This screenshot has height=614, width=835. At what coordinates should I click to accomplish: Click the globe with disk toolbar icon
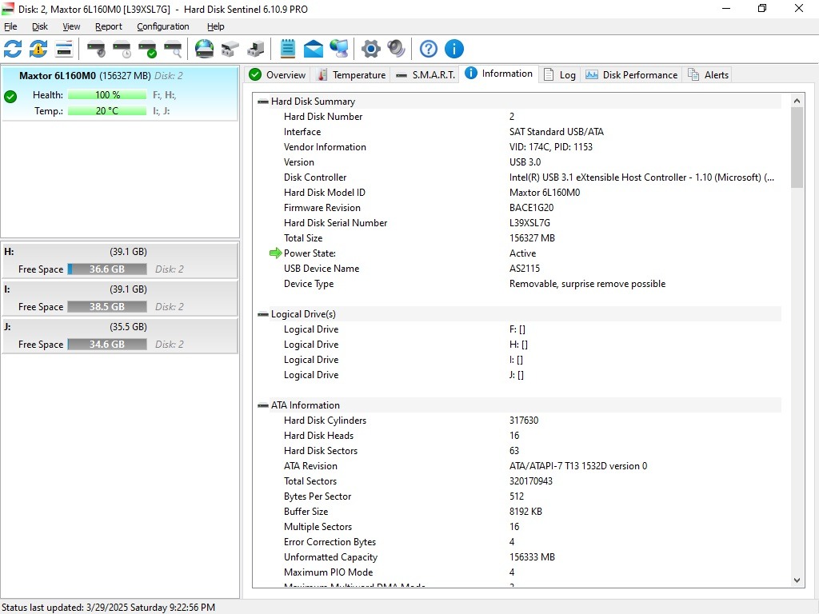[205, 49]
